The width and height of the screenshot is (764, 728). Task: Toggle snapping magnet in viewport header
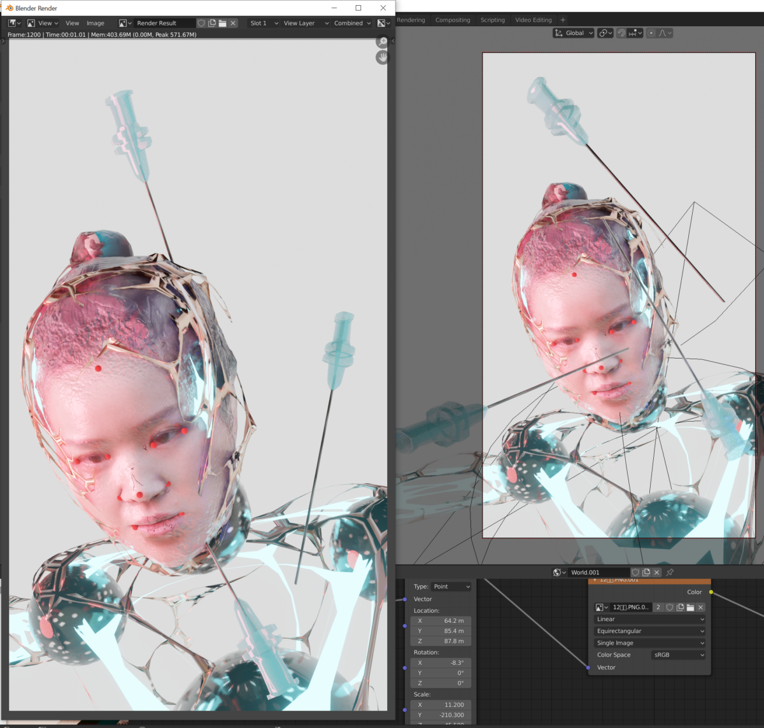coord(621,33)
